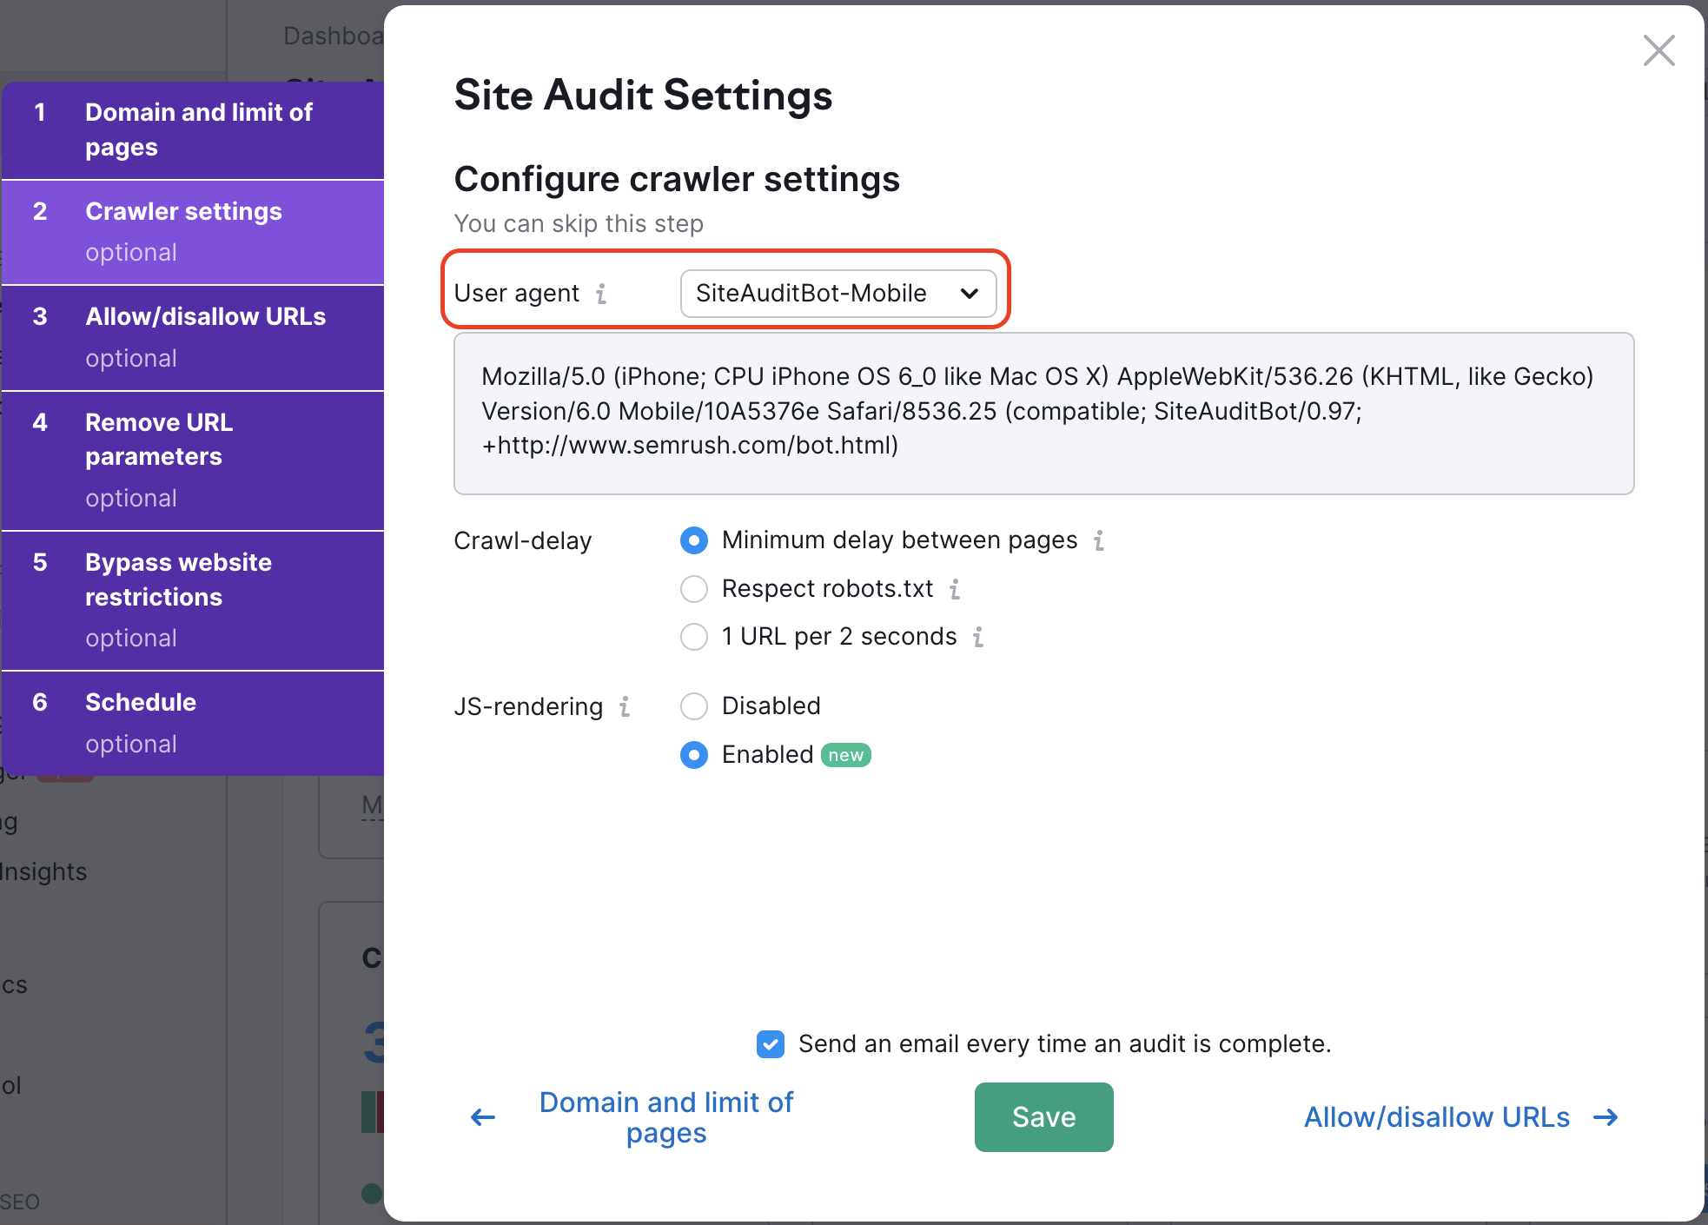Viewport: 1708px width, 1225px height.
Task: Click the User agent info icon
Action: click(601, 294)
